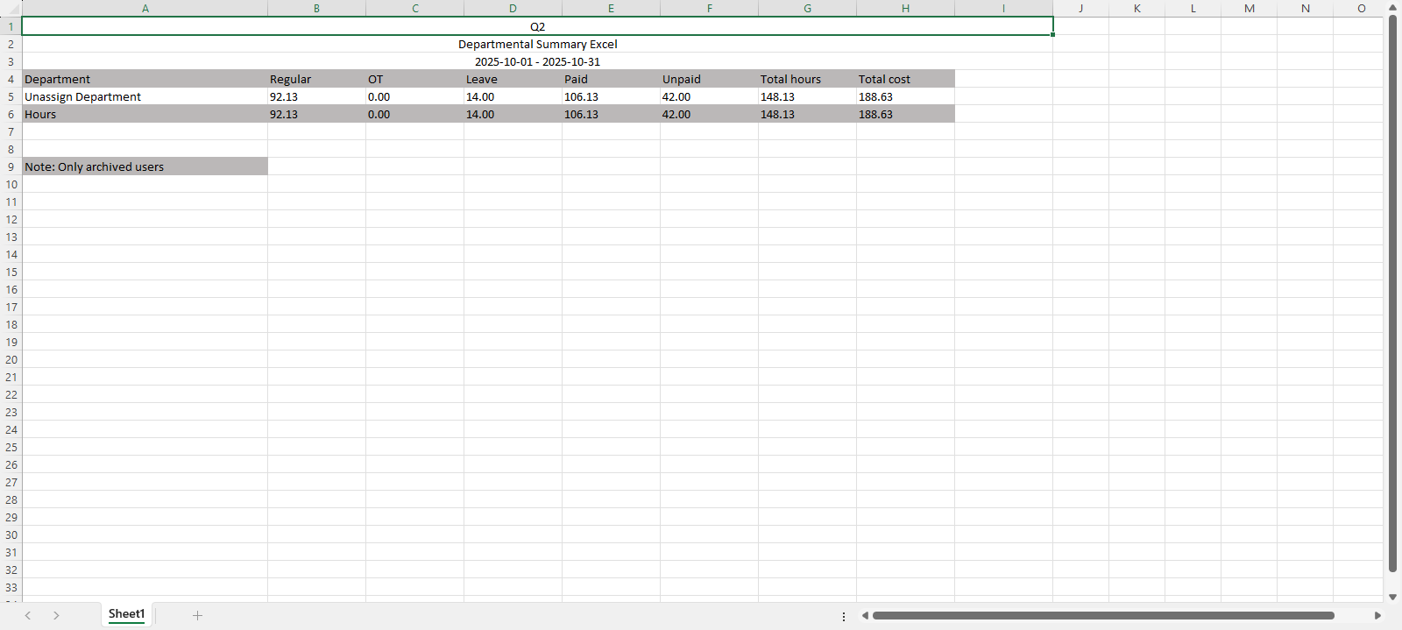
Task: Click the horizontal scroll left arrow
Action: 865,615
